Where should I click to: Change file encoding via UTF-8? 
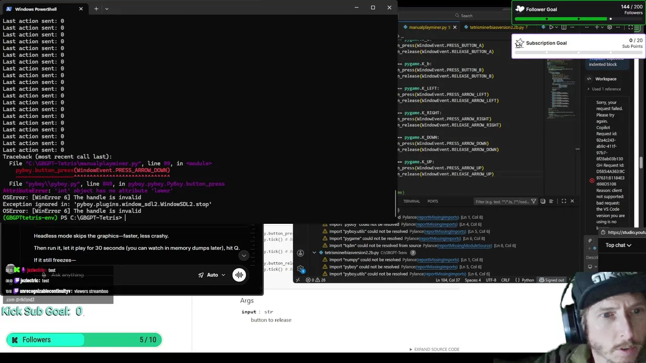coord(491,280)
